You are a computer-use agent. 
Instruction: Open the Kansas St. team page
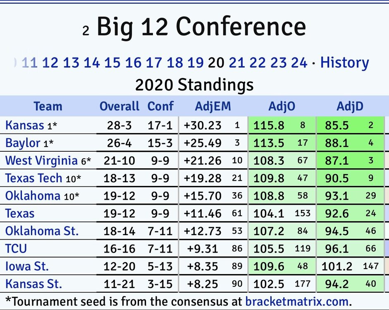click(33, 284)
